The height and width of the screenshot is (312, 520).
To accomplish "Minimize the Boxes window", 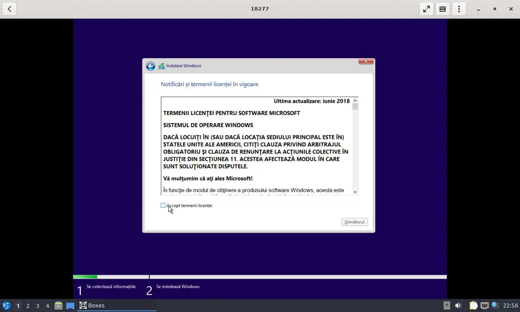I will coord(479,9).
